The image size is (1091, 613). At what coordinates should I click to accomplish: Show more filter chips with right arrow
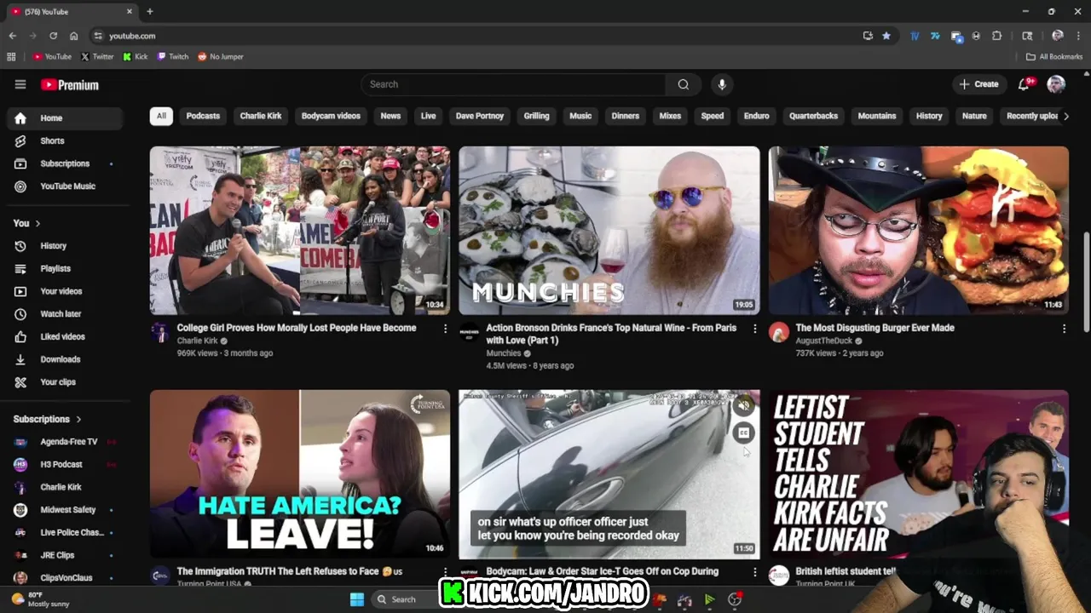1065,116
